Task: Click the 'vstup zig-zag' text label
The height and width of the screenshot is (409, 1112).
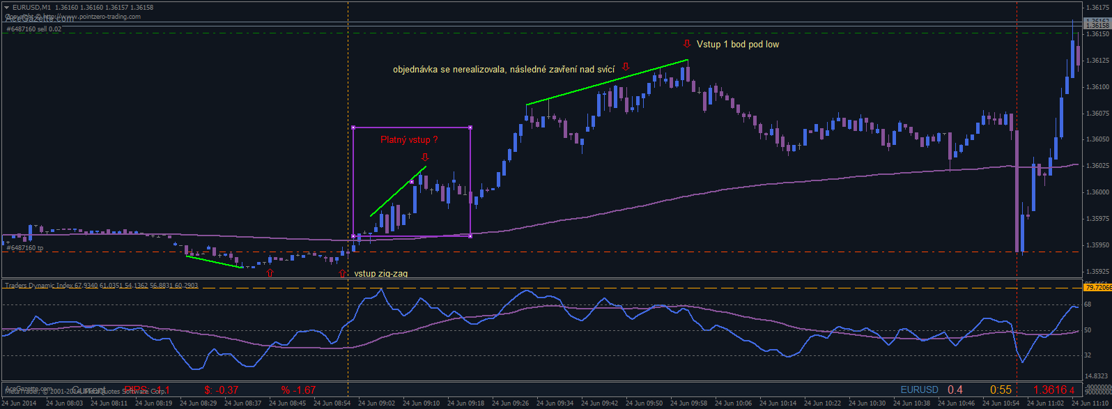Action: coord(381,274)
